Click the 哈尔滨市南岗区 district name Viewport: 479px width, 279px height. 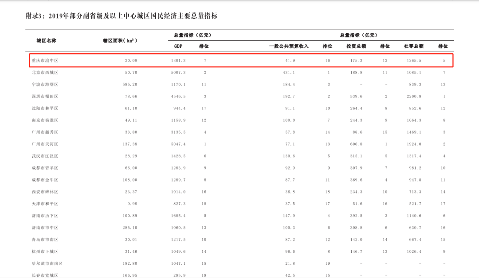tap(47, 263)
